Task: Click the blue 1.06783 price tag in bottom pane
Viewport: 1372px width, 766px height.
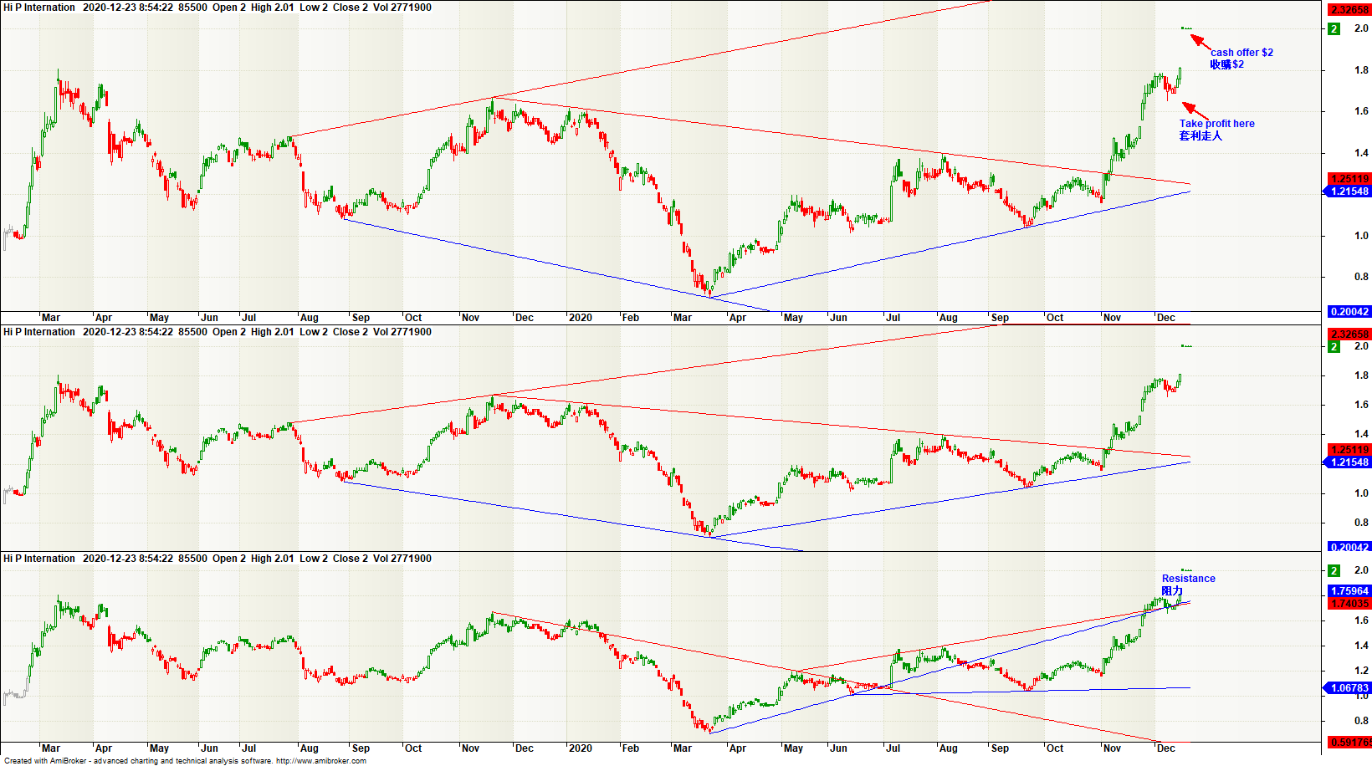Action: coord(1349,688)
